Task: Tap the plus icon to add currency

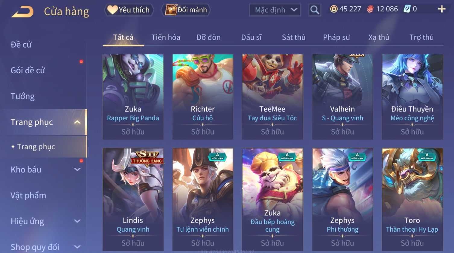Action: pyautogui.click(x=442, y=9)
